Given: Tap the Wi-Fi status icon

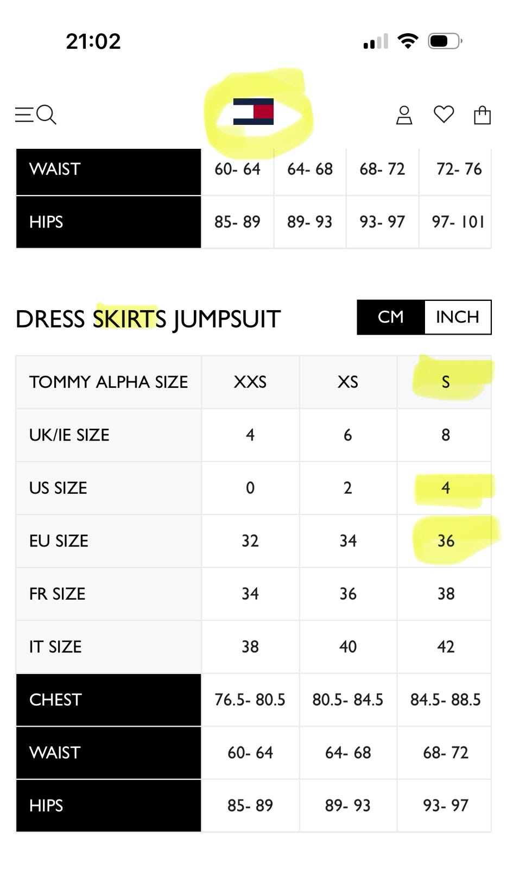Looking at the screenshot, I should (x=408, y=41).
